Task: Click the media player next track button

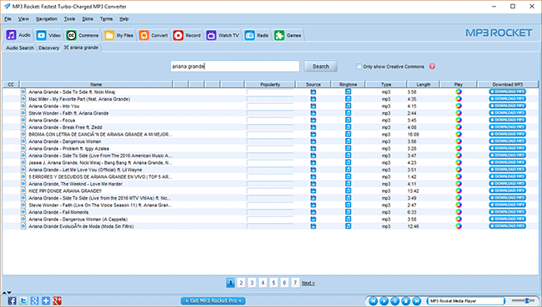Action: [417, 301]
